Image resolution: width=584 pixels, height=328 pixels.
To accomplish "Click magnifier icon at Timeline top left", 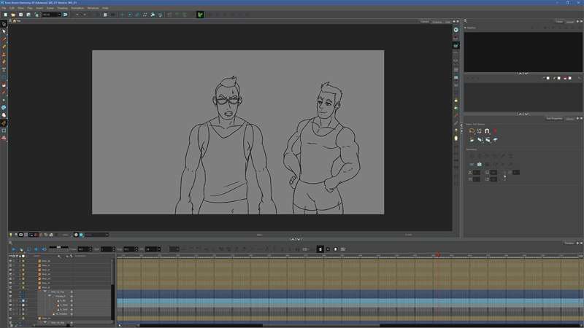I will tap(10, 243).
